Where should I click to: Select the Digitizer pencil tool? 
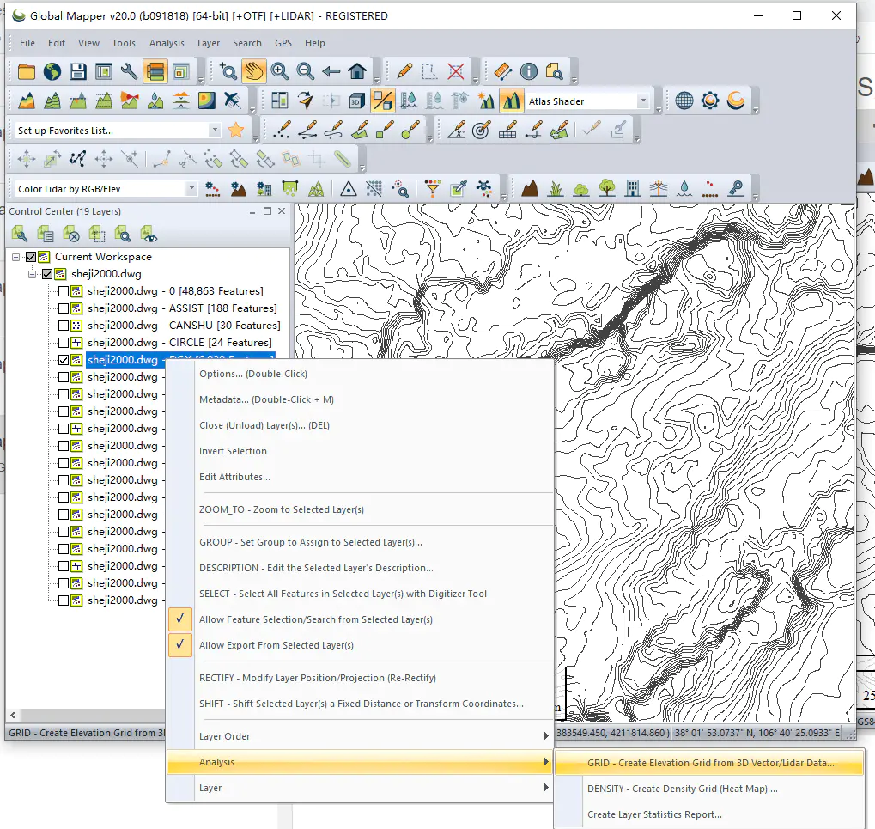pos(405,71)
